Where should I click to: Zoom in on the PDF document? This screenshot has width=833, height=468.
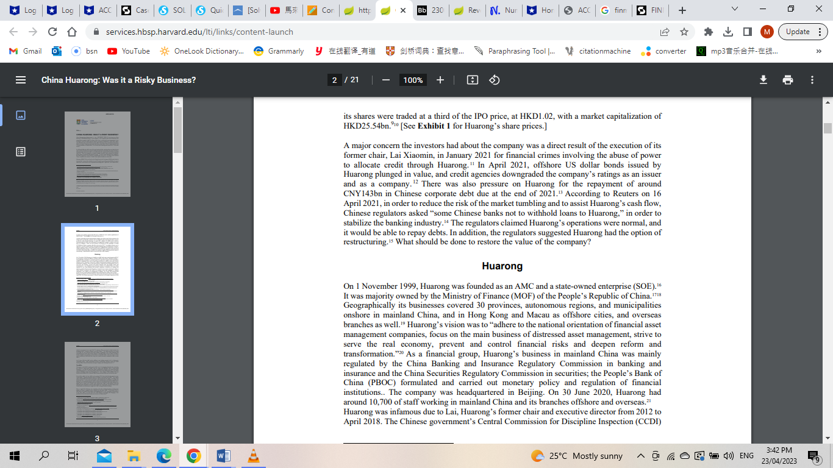tap(440, 80)
